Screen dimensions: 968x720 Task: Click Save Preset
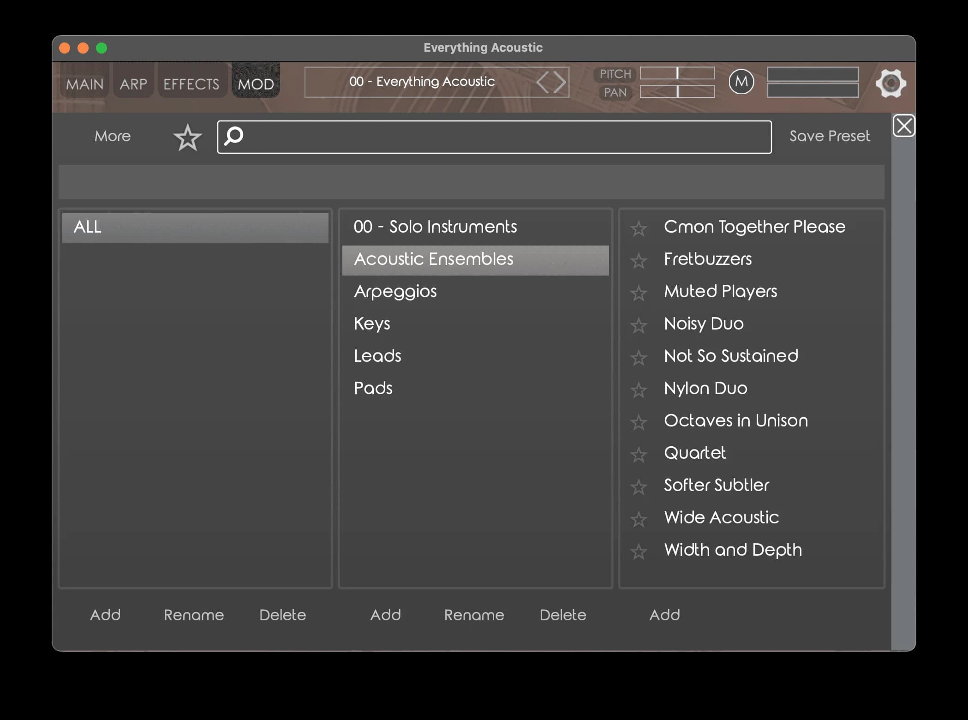[x=829, y=136]
